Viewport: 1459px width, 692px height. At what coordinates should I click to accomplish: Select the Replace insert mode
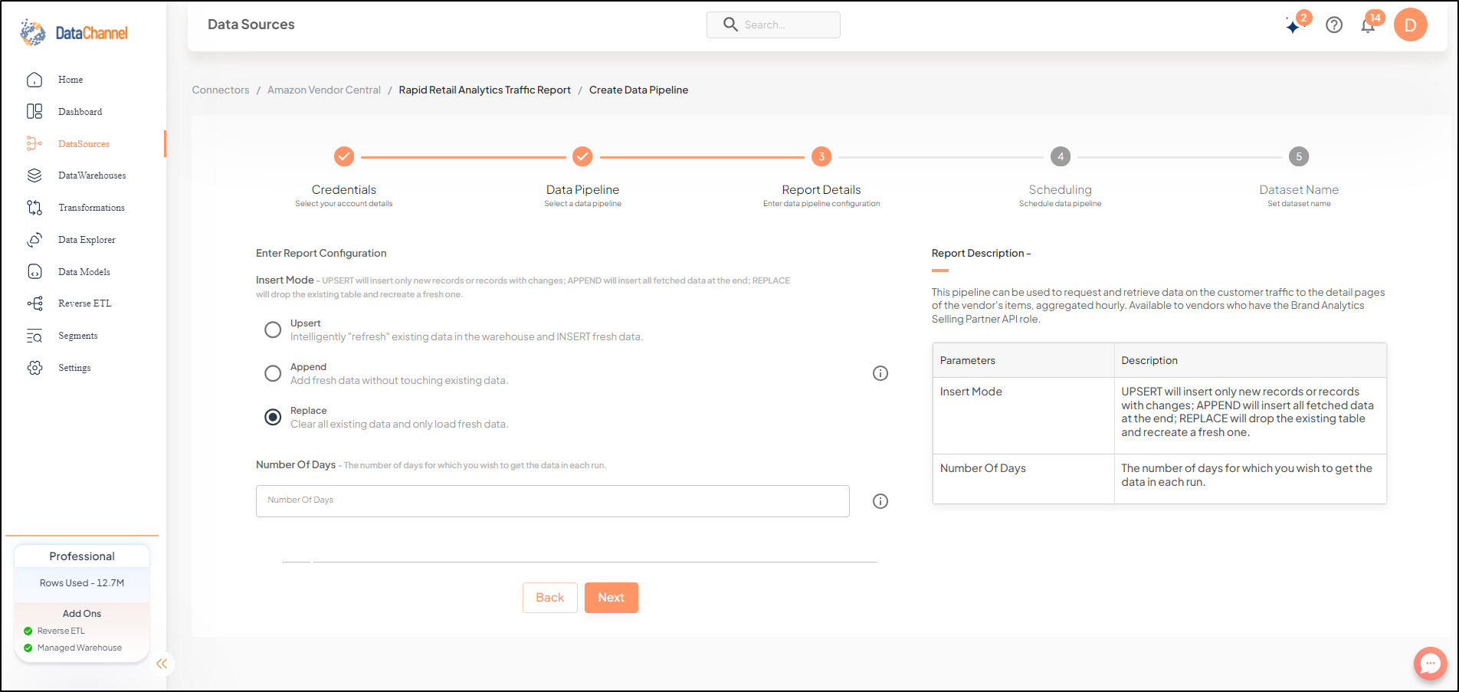click(273, 417)
